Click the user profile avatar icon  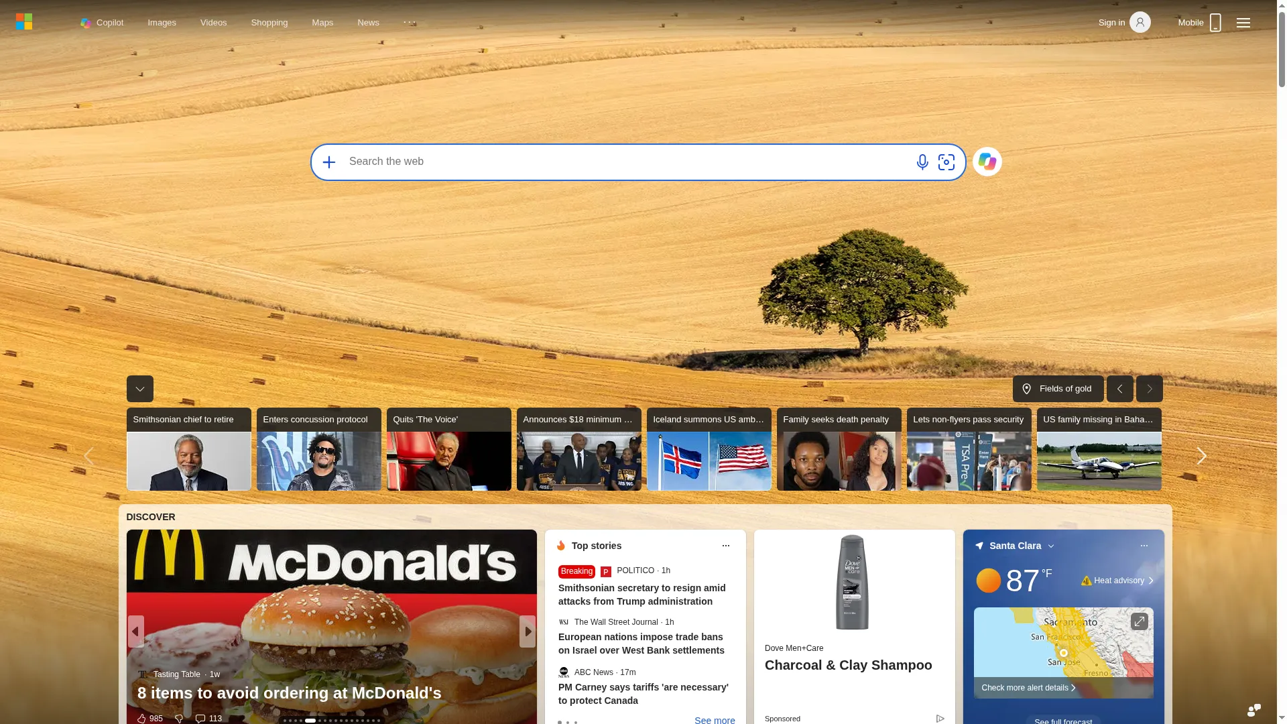[1140, 23]
